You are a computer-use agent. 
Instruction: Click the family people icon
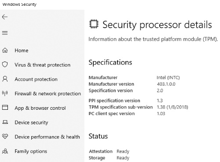pyautogui.click(x=5, y=151)
